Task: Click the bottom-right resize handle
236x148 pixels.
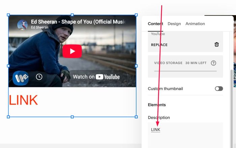Action: (136, 117)
